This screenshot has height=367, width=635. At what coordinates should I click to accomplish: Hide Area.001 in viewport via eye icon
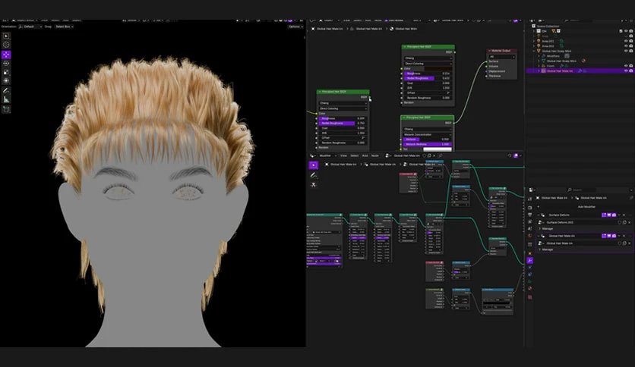(x=626, y=41)
